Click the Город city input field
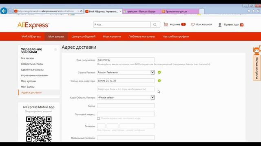Image resolution: width=261 pixels, height=146 pixels. tap(126, 106)
